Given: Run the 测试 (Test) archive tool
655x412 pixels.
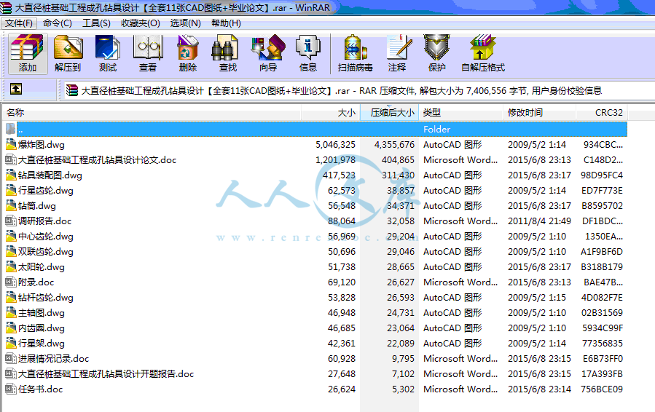Looking at the screenshot, I should coord(108,53).
